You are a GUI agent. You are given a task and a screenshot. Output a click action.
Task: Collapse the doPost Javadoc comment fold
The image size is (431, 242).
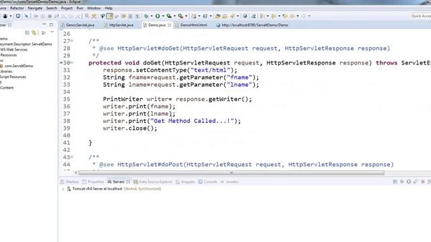point(72,157)
